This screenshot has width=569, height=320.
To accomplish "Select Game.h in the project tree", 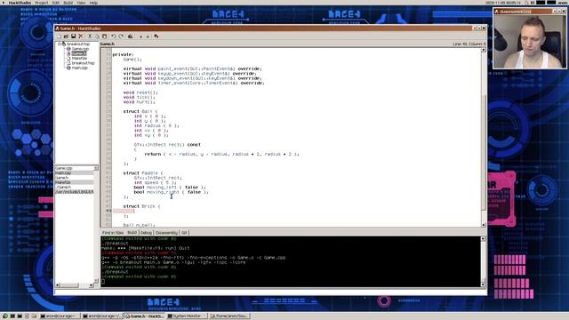I will pos(79,53).
